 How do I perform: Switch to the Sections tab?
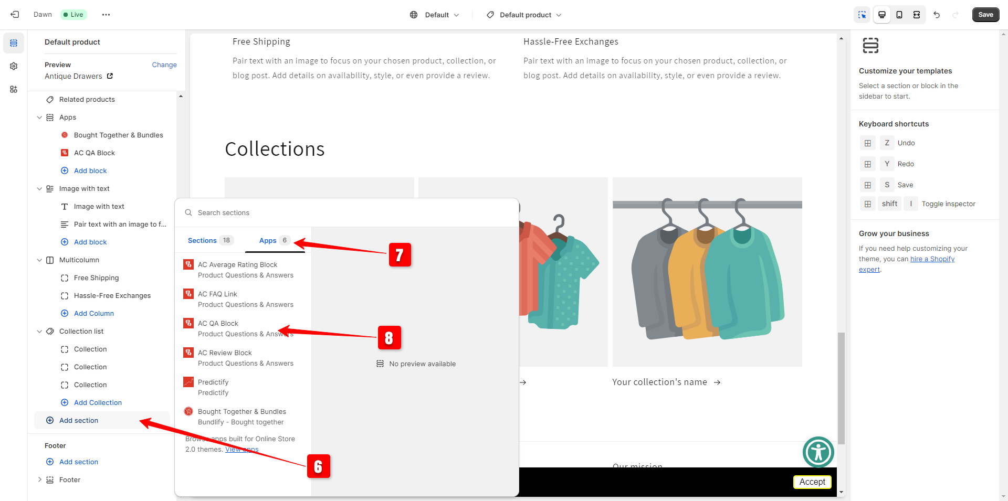(x=209, y=241)
